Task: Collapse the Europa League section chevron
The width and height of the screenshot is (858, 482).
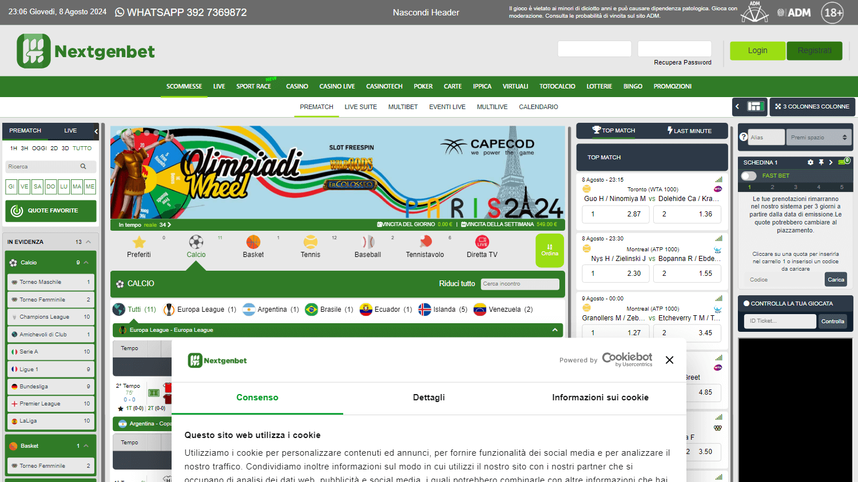Action: click(x=555, y=330)
